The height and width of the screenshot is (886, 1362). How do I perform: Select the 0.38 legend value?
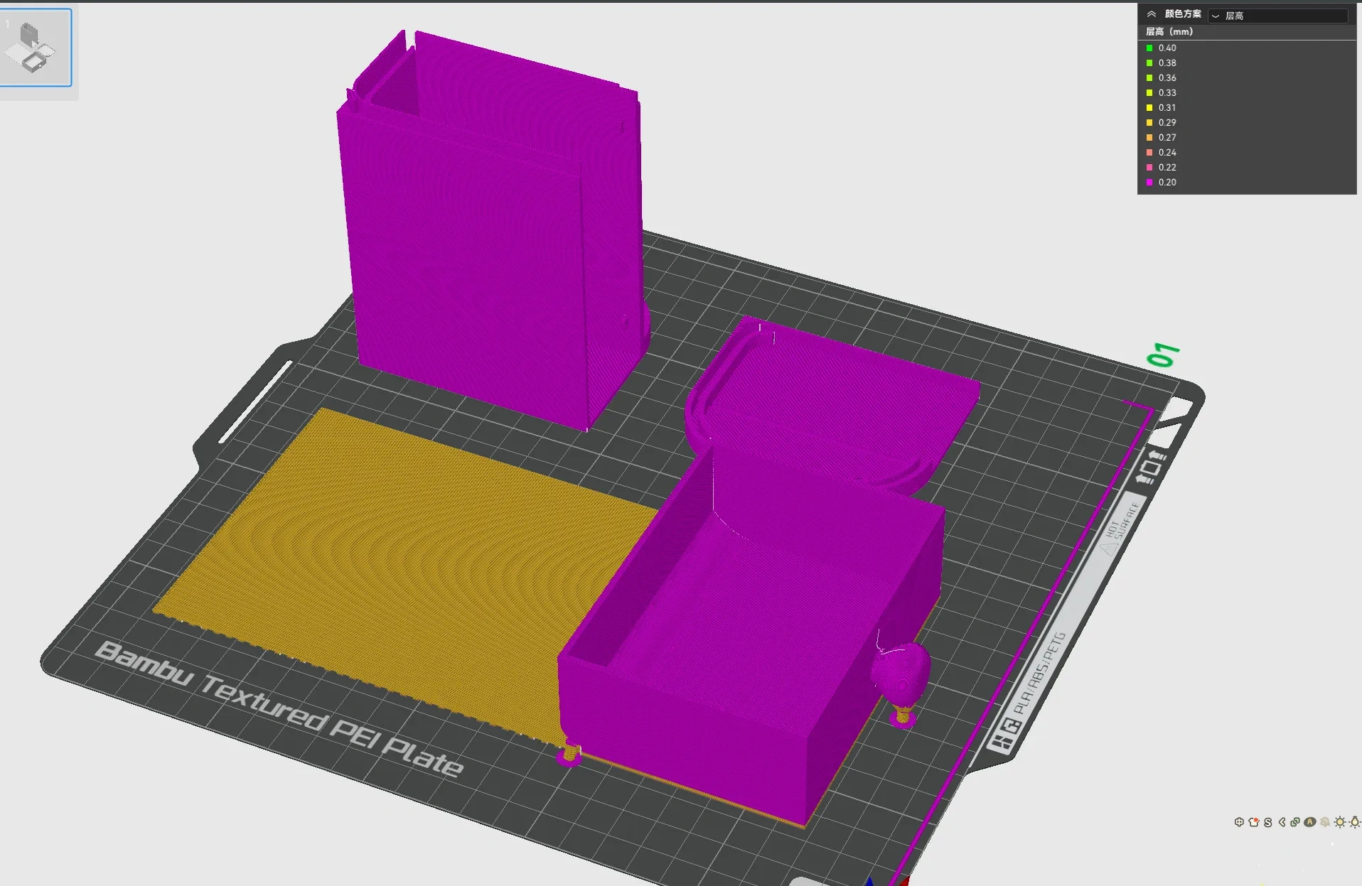1167,63
